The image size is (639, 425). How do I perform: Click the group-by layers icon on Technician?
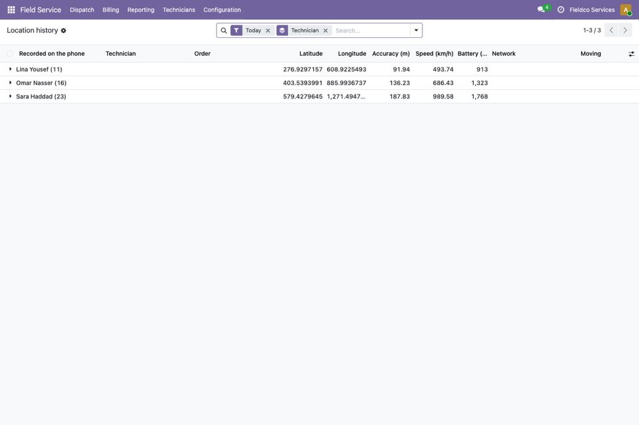tap(282, 31)
